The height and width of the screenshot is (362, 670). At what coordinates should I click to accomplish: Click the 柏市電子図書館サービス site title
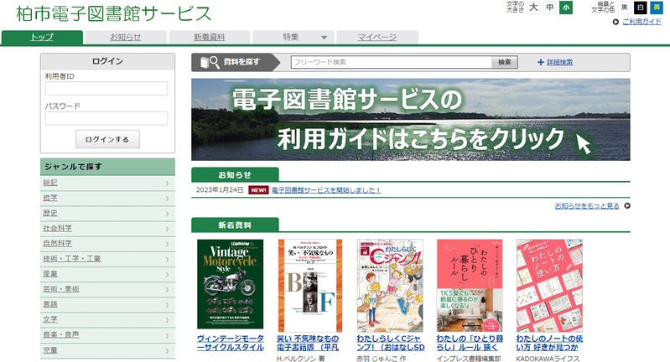click(114, 13)
